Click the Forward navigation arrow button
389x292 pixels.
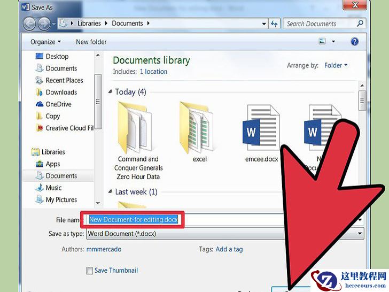pos(44,24)
